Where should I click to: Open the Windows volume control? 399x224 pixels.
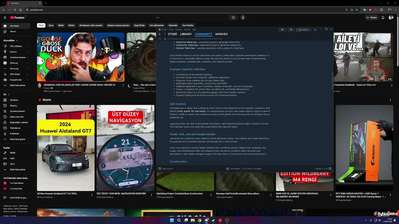(379, 220)
